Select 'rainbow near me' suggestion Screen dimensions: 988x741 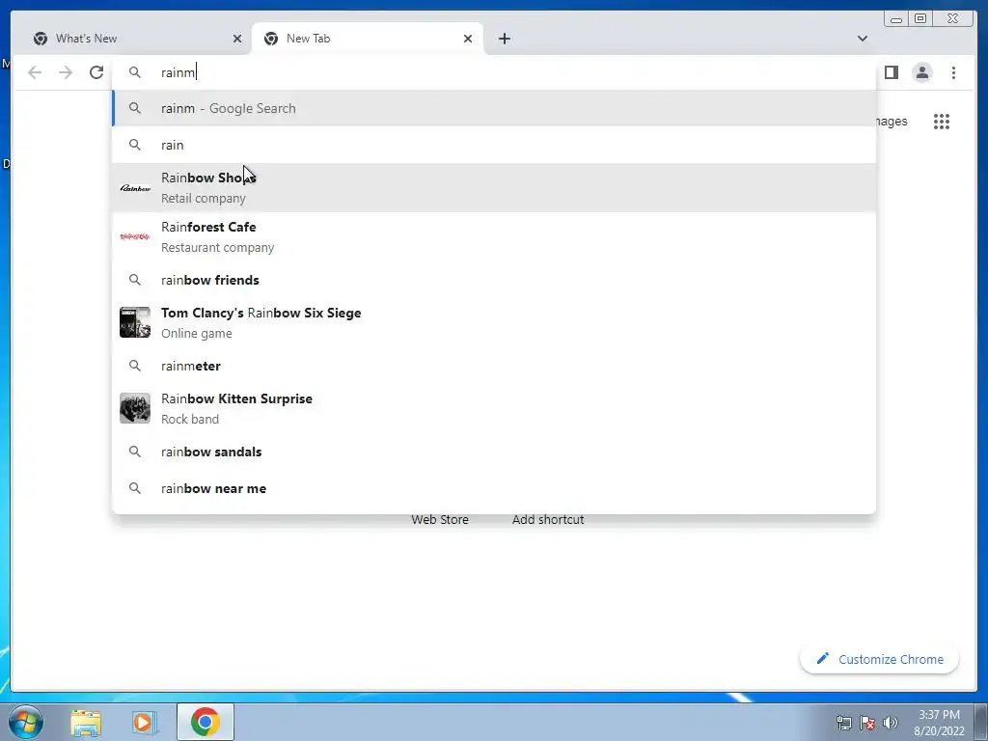(494, 488)
